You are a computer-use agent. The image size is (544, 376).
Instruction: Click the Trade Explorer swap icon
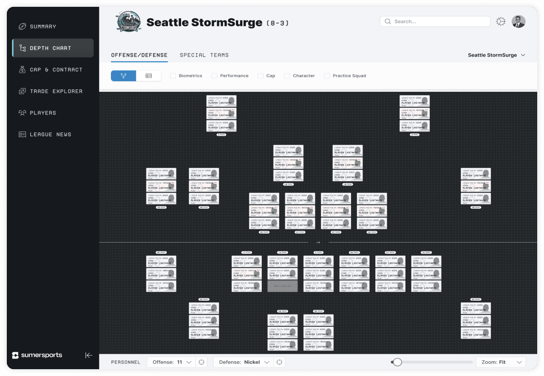pos(22,91)
